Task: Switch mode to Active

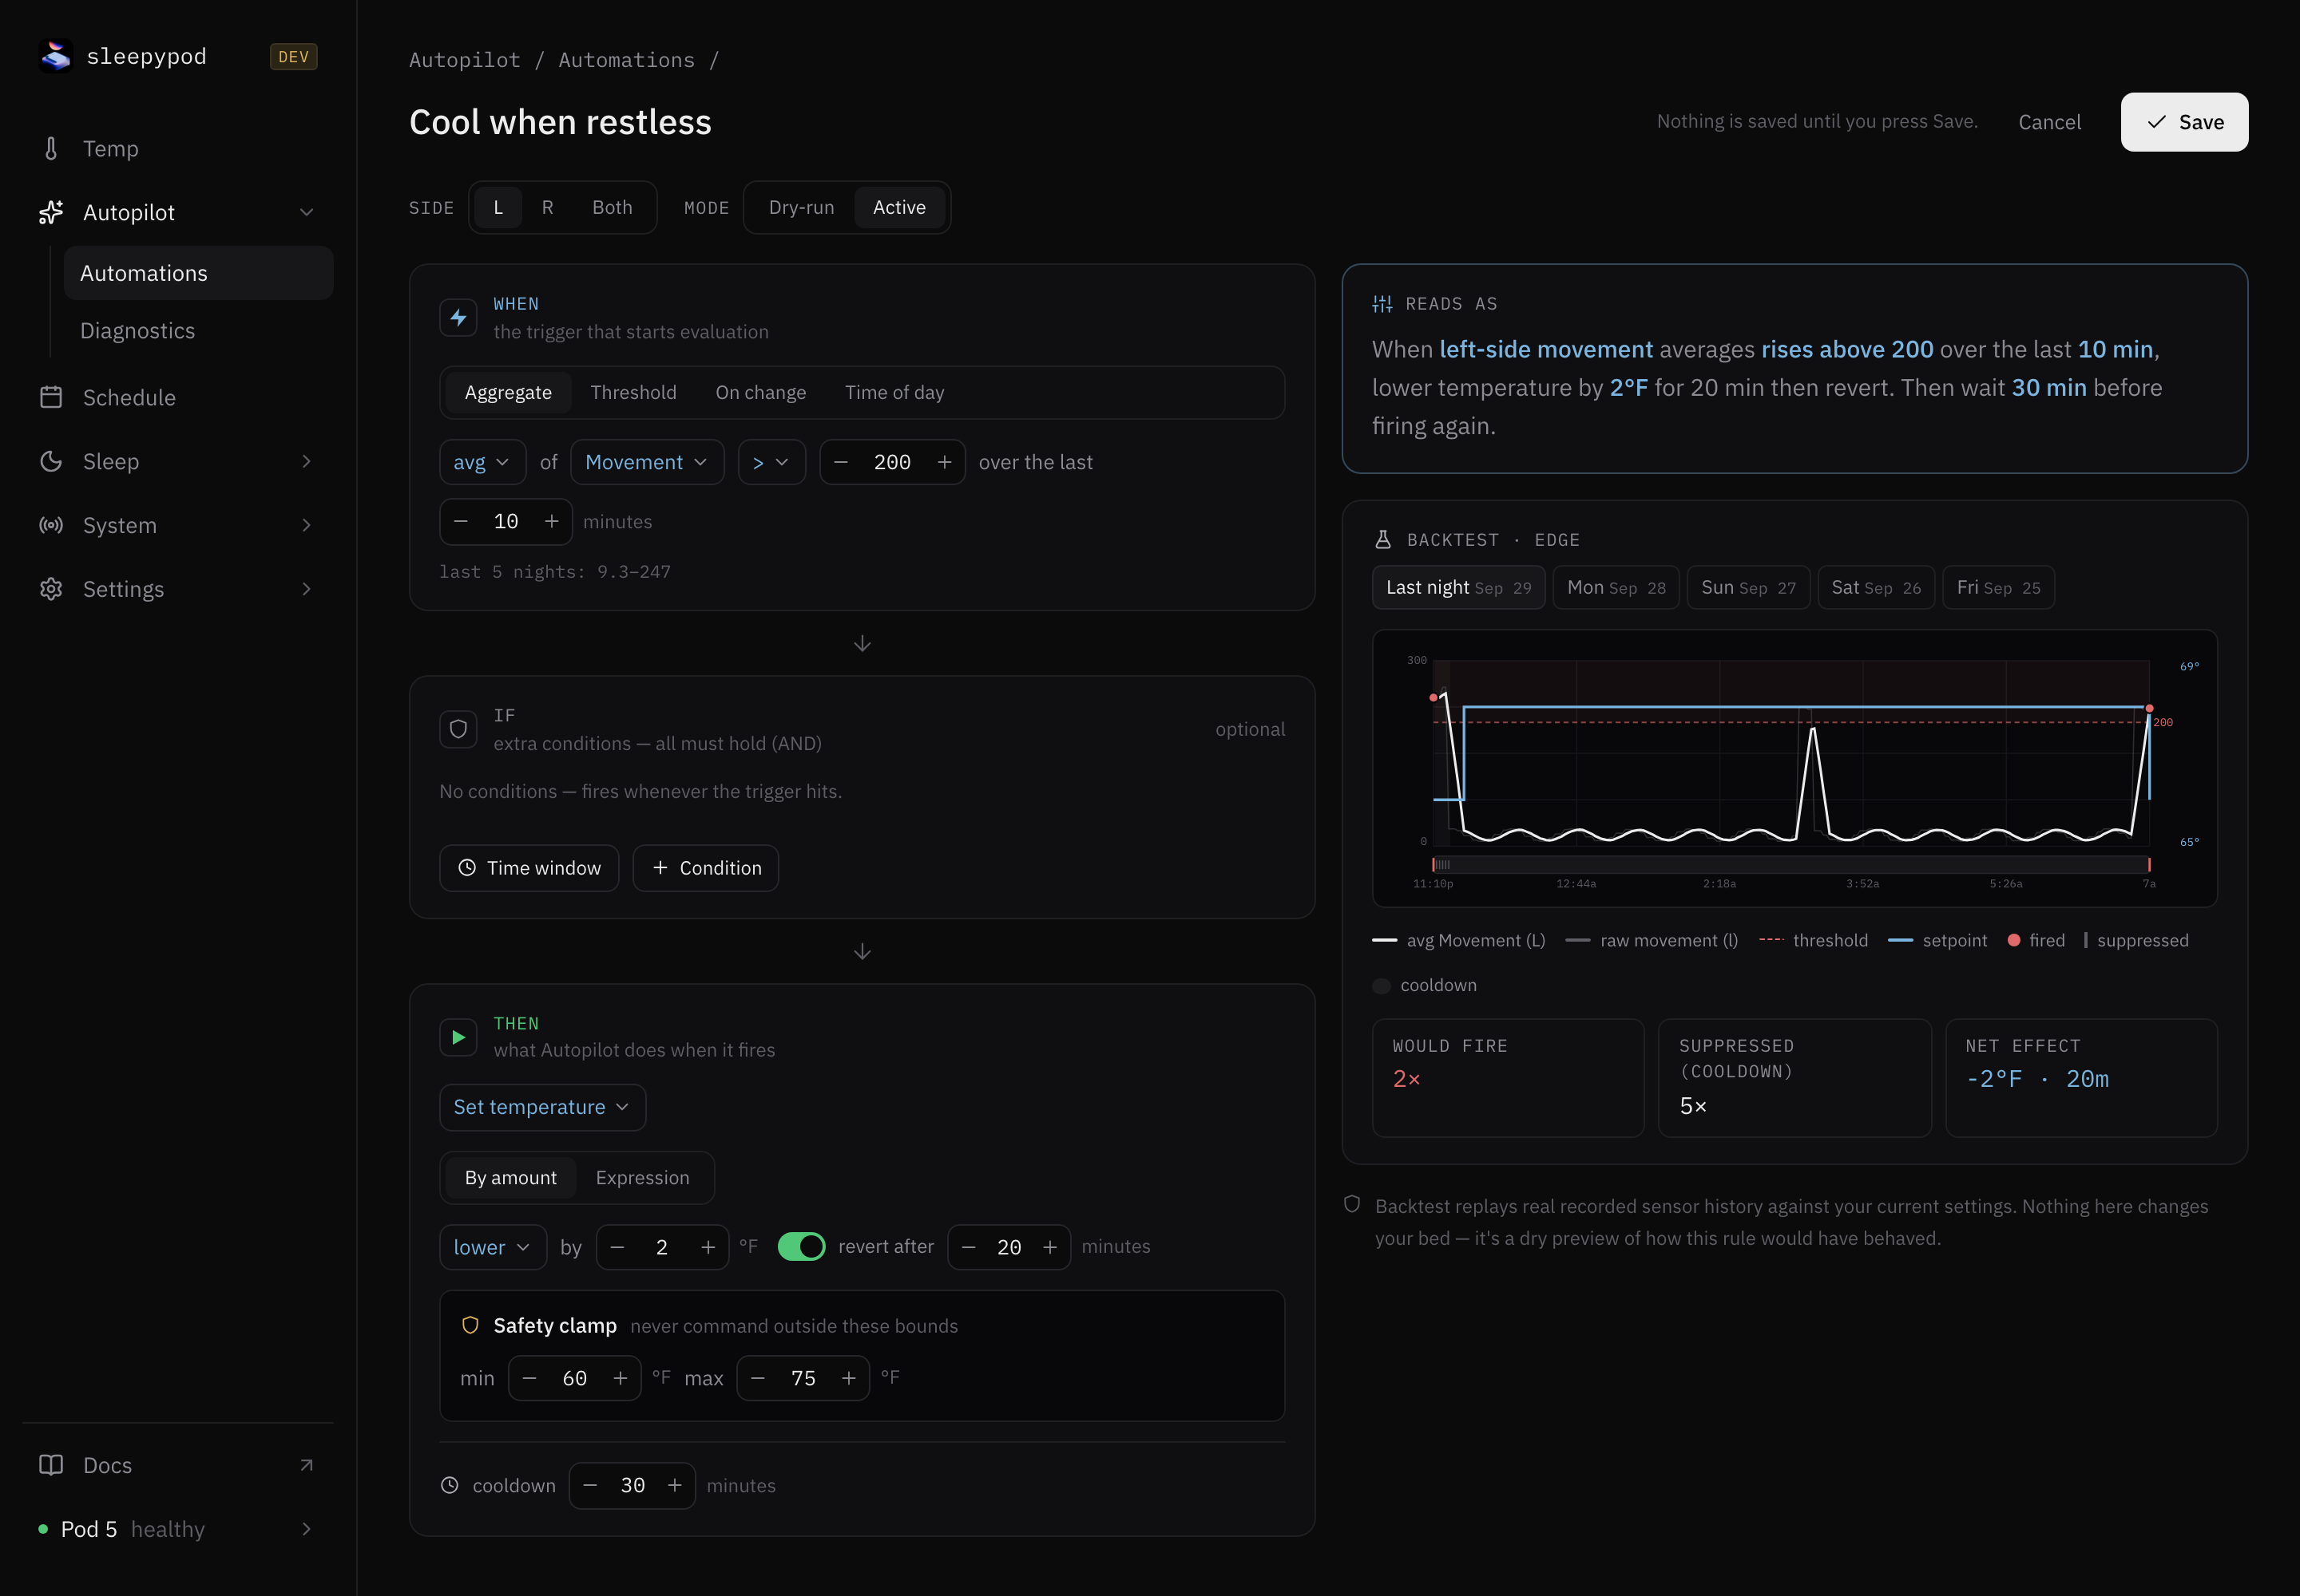Action: coord(900,207)
